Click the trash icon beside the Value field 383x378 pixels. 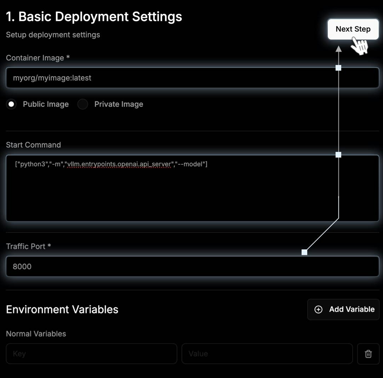(368, 354)
